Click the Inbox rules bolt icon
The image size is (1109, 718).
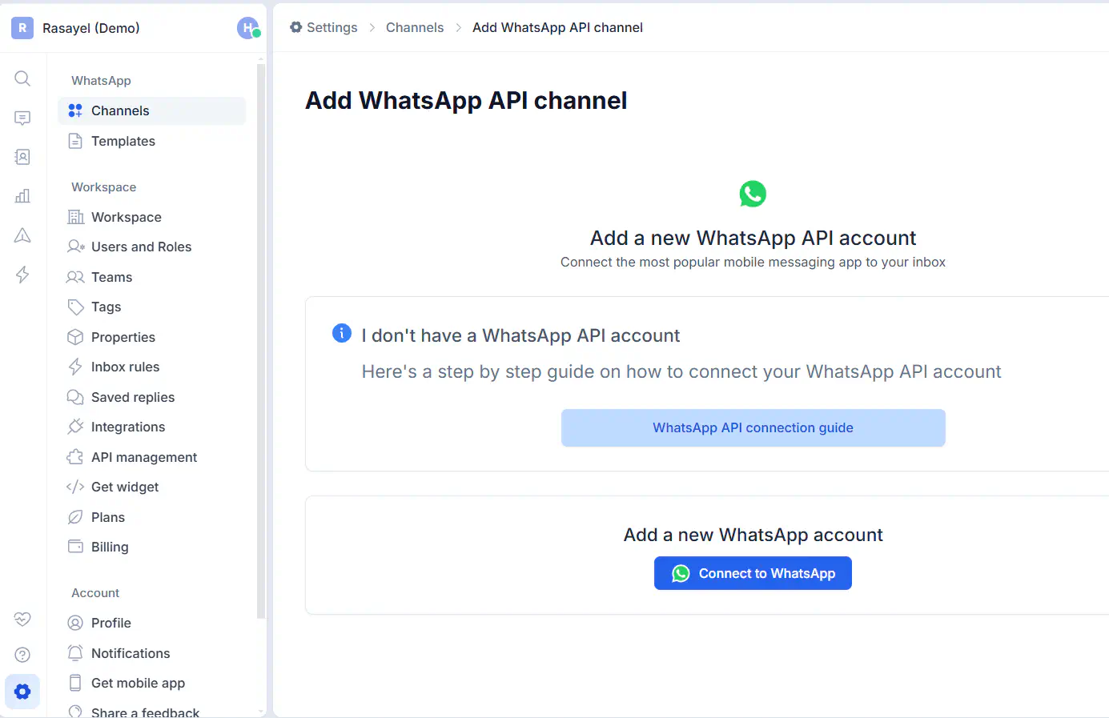75,367
